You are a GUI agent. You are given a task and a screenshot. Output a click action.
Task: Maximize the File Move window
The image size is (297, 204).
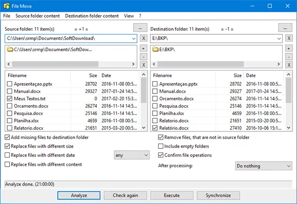pos(270,6)
